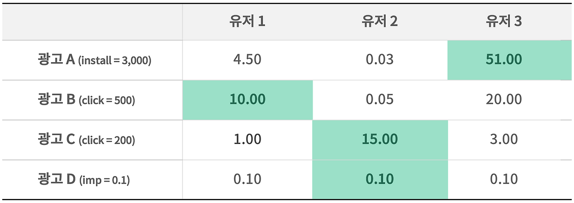Click the 0.10 cell under 유저 1
This screenshot has height=203, width=574.
248,179
